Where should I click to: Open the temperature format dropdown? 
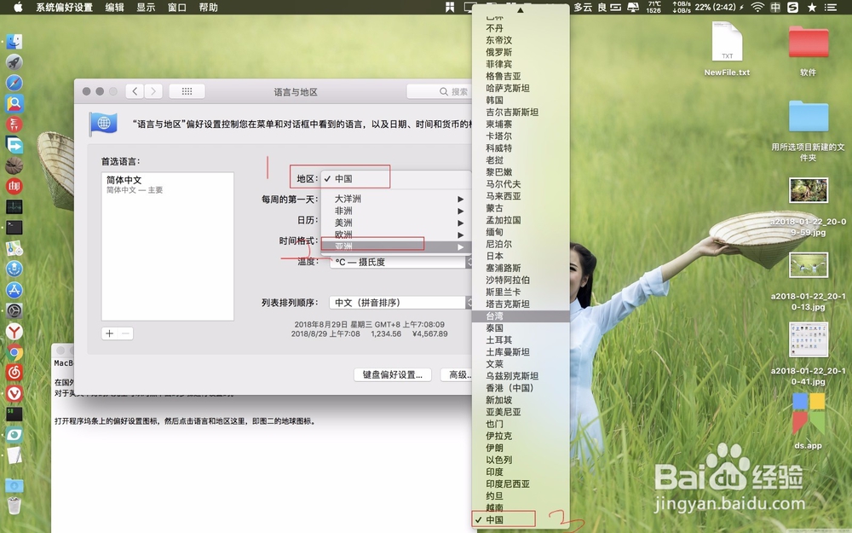(x=400, y=262)
